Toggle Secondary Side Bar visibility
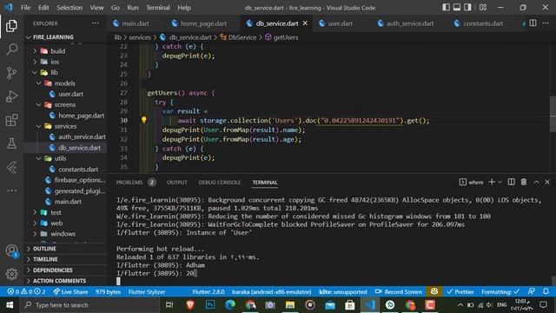Screen dimensions: 556x313 (x=467, y=7)
